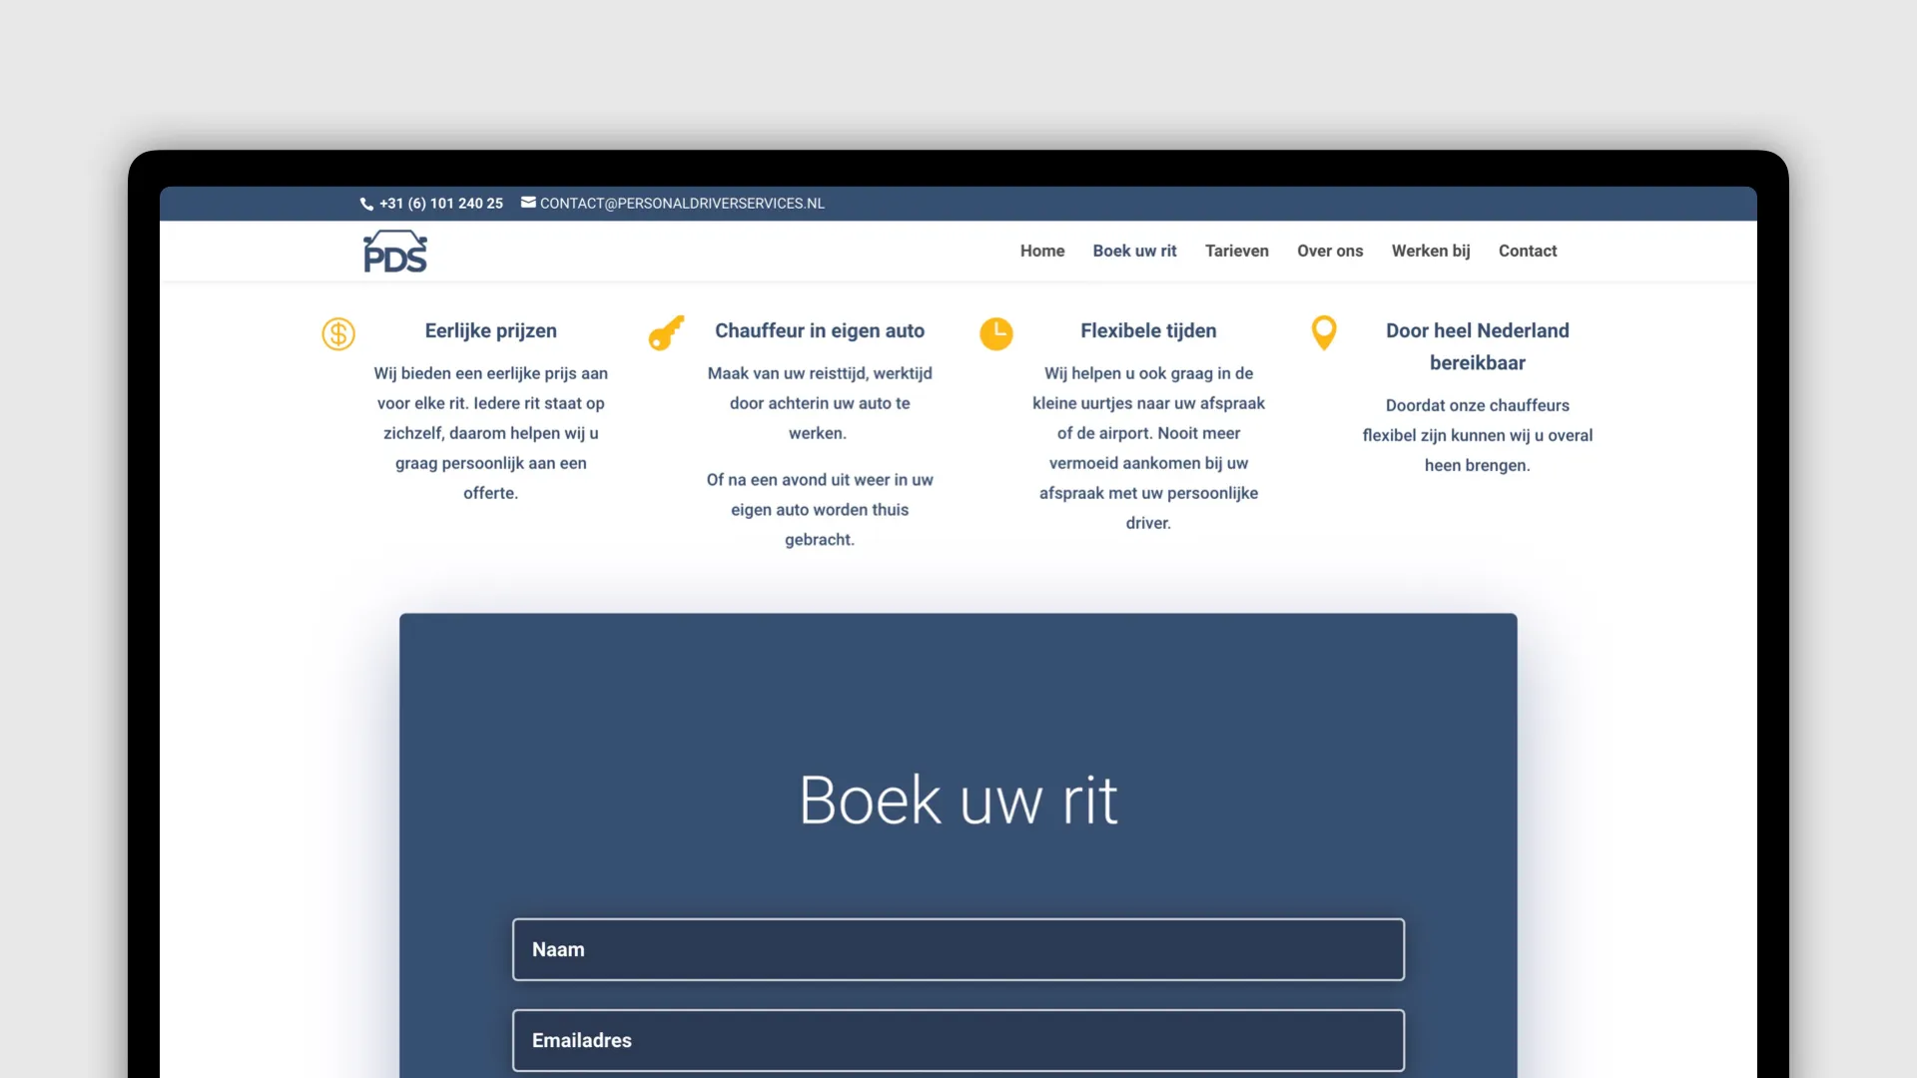Focus the Emailadres input field

958,1040
